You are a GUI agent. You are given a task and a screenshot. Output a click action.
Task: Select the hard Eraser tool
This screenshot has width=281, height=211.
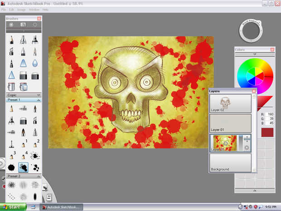click(x=23, y=75)
